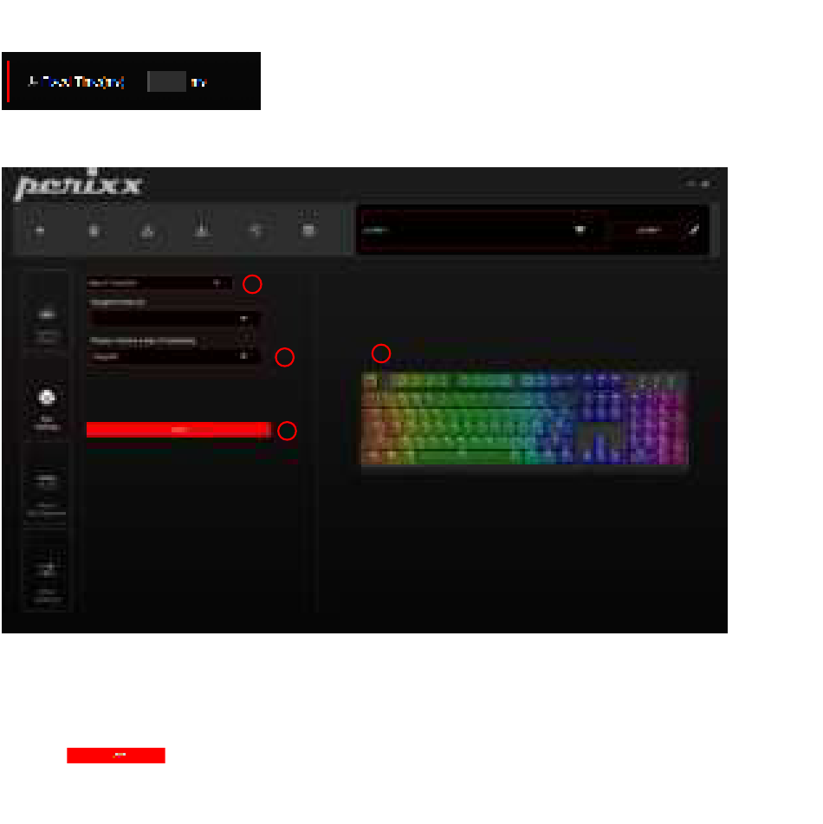Click the Total Time (ms) input box
This screenshot has width=823, height=824.
166,81
